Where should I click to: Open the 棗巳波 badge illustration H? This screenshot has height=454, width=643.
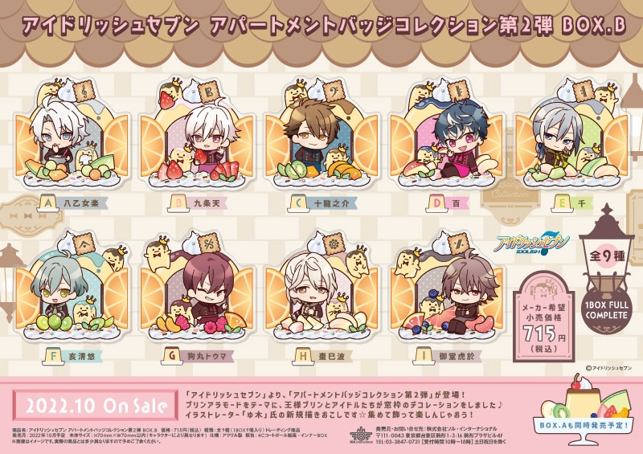click(x=322, y=287)
